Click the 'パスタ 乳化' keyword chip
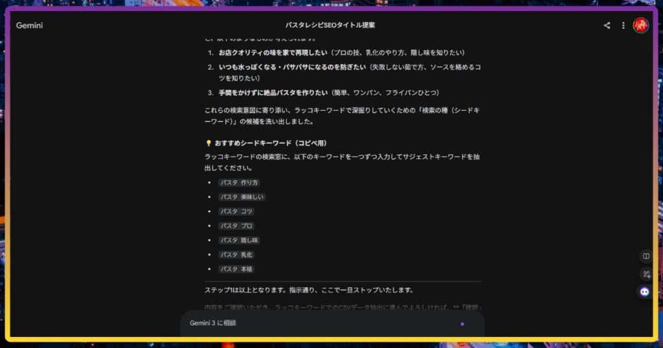The width and height of the screenshot is (663, 348). click(236, 255)
